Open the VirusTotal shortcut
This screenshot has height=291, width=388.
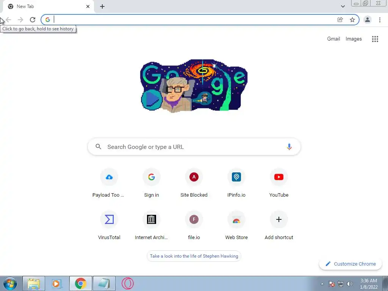(x=109, y=226)
